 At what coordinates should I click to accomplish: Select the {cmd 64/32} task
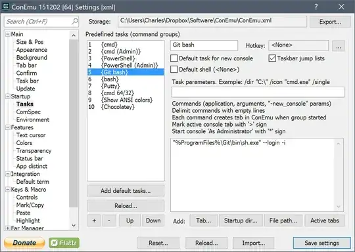[x=126, y=93]
